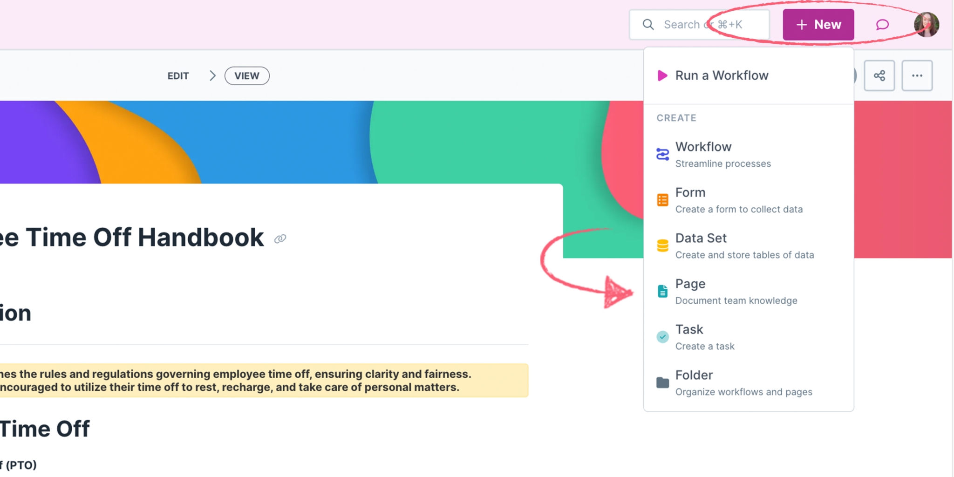Click the gray Folder icon

coord(662,382)
